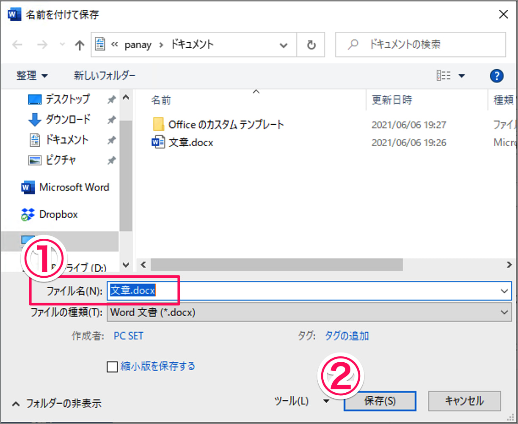Expand the address bar history dropdown

pos(284,45)
